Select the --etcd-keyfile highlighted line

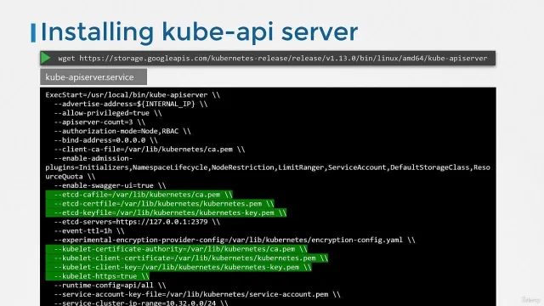point(167,212)
